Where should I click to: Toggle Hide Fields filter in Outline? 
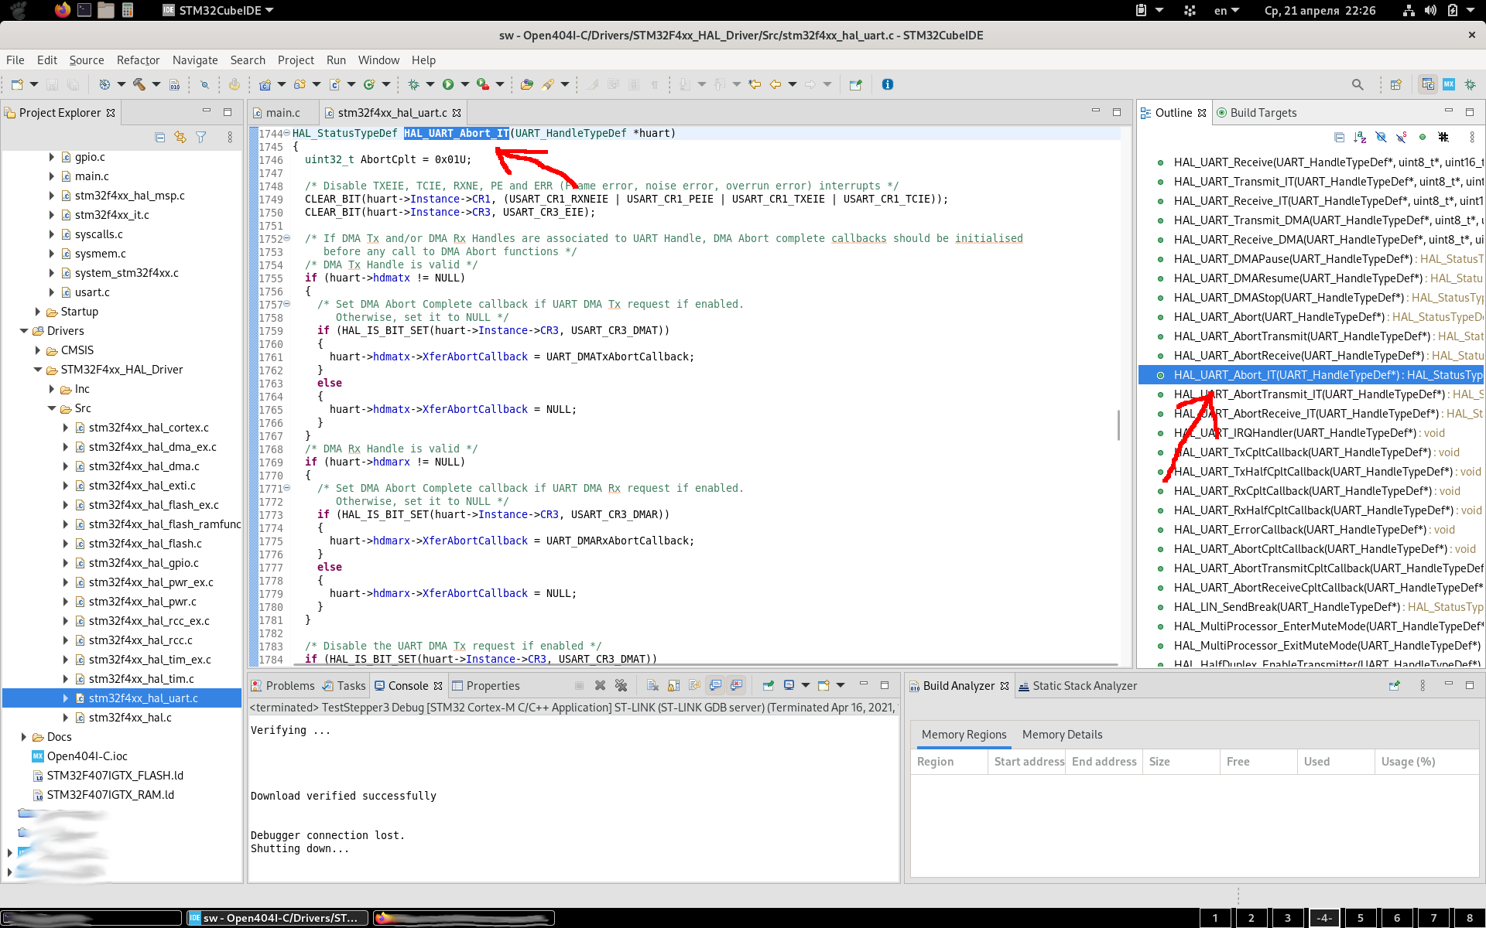point(1381,137)
